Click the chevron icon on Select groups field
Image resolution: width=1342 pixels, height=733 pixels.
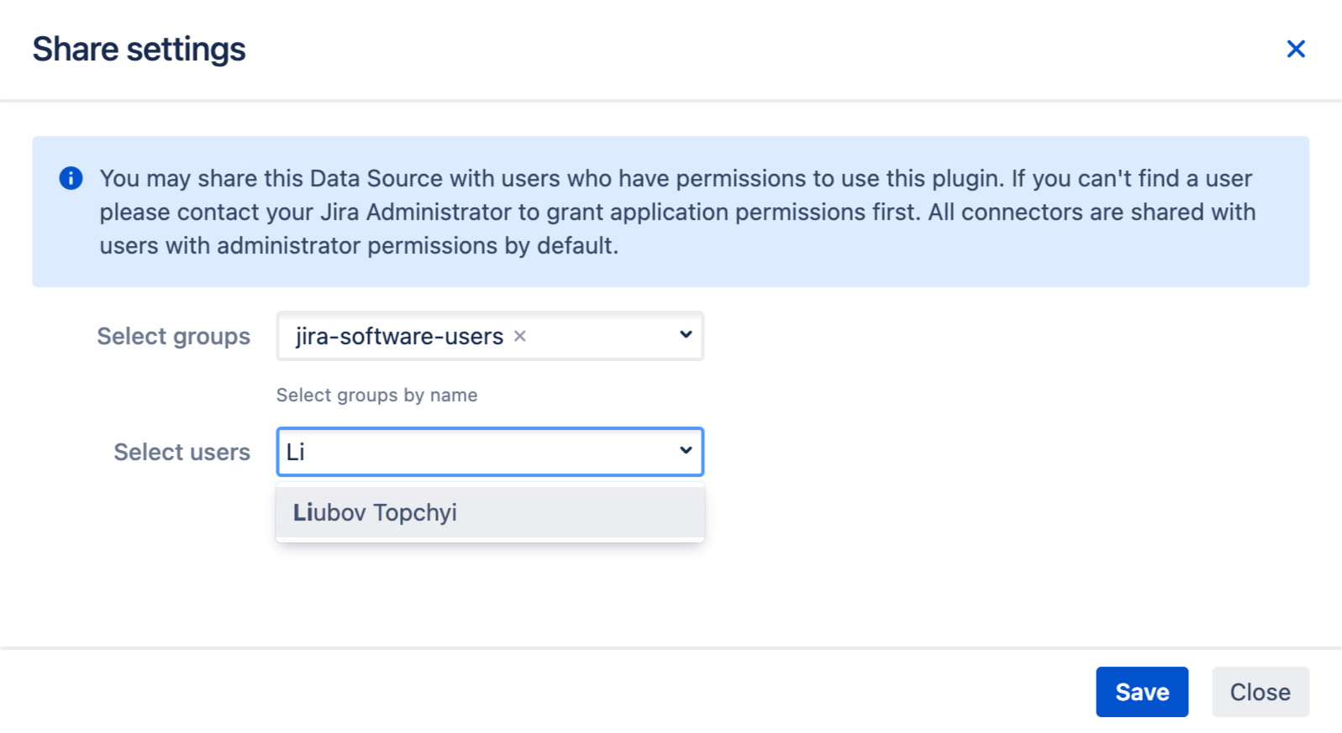pyautogui.click(x=685, y=336)
